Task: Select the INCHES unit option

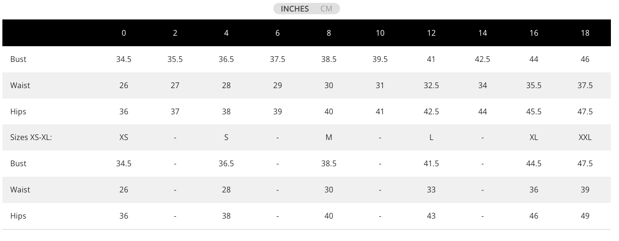Action: tap(295, 9)
